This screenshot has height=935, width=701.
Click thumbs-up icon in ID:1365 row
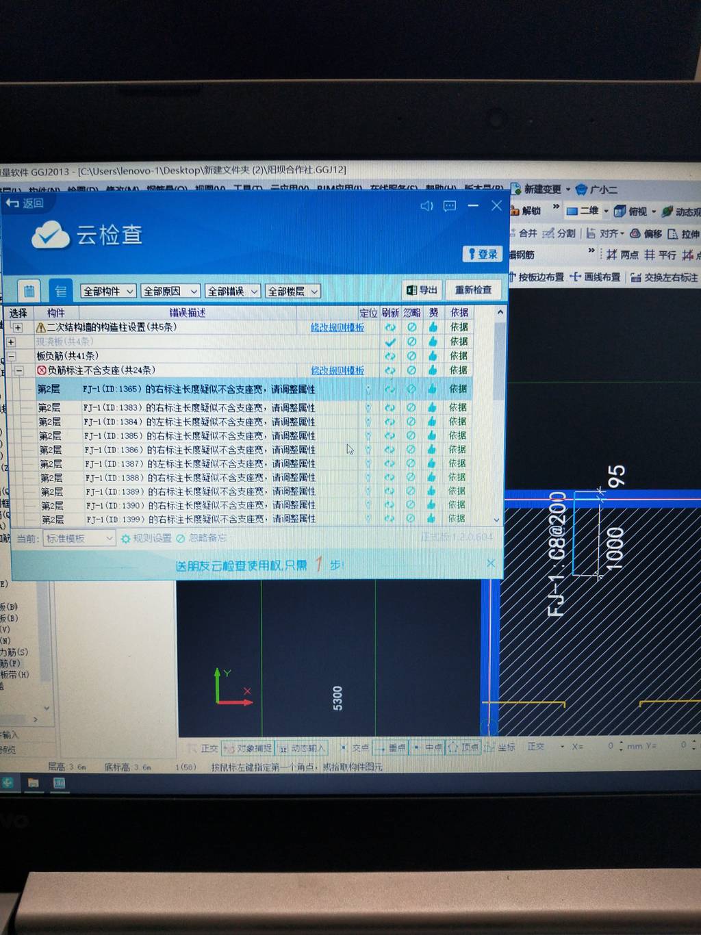tap(432, 389)
